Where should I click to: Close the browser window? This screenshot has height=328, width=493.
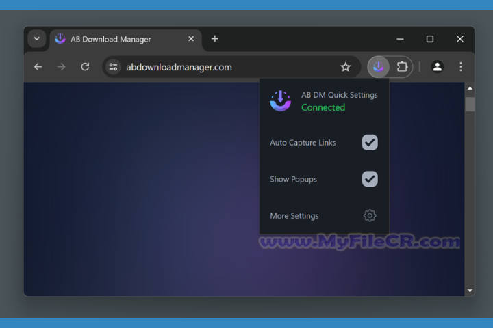click(x=459, y=39)
